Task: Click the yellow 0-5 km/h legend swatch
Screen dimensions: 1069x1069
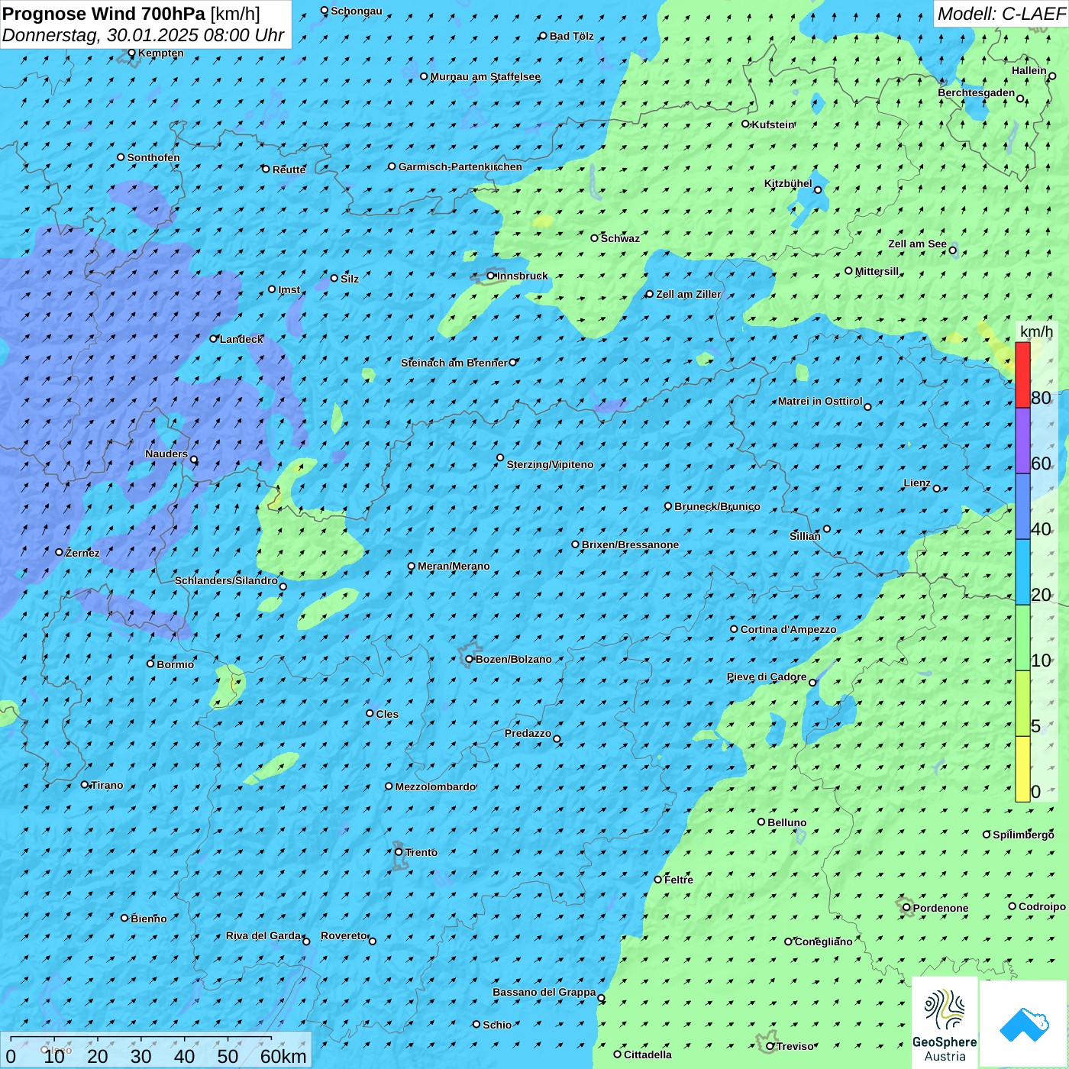Action: tap(1022, 769)
